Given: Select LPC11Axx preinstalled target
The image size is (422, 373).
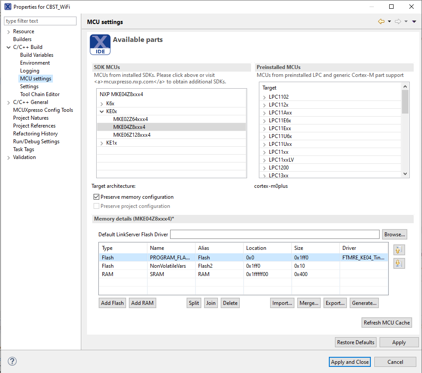Looking at the screenshot, I should 280,113.
